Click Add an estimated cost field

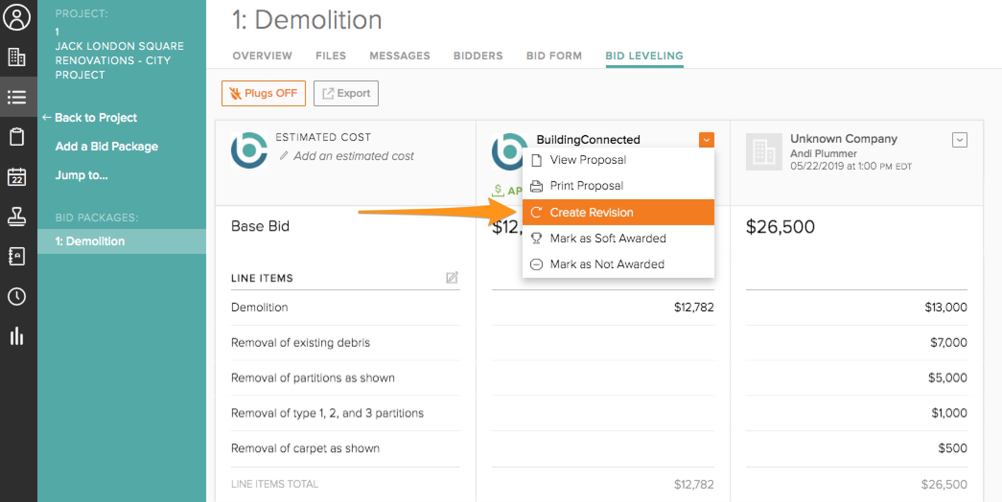pyautogui.click(x=353, y=156)
